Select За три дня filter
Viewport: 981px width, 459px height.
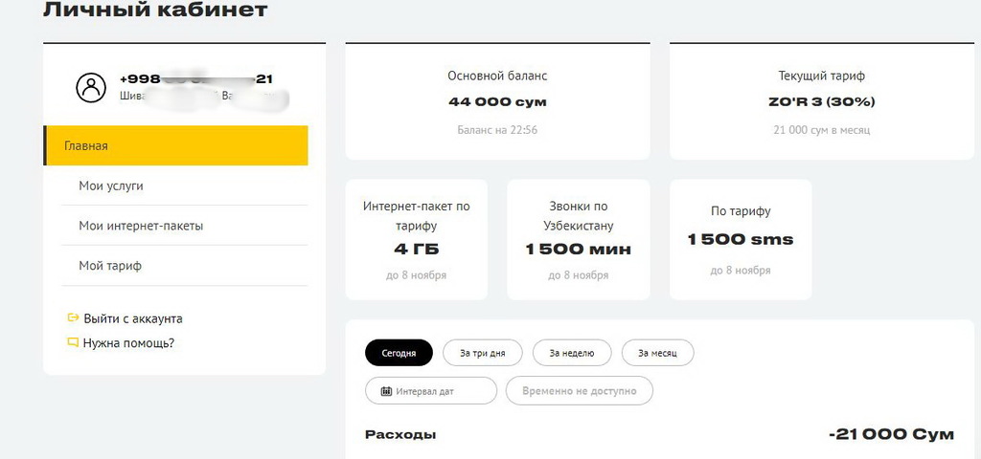pyautogui.click(x=482, y=353)
